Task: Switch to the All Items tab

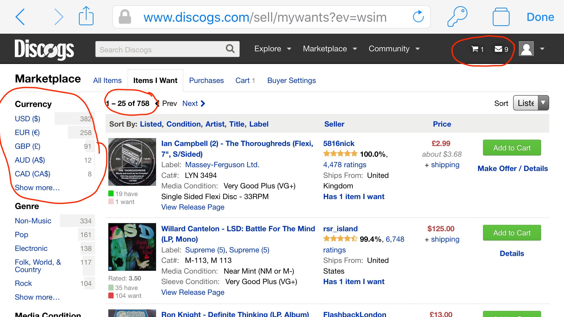Action: 107,80
